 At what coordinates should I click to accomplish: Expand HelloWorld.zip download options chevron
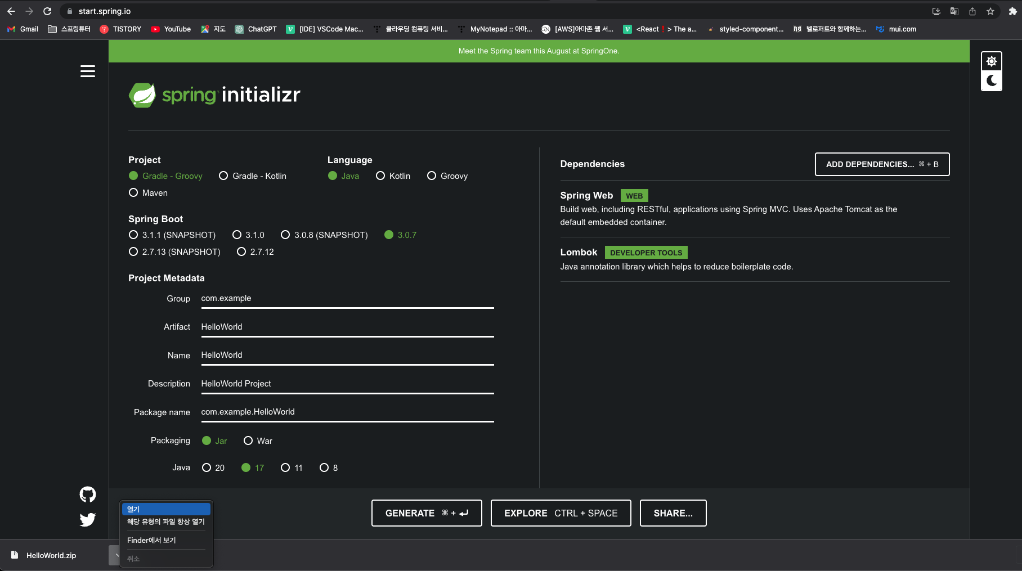pos(115,555)
